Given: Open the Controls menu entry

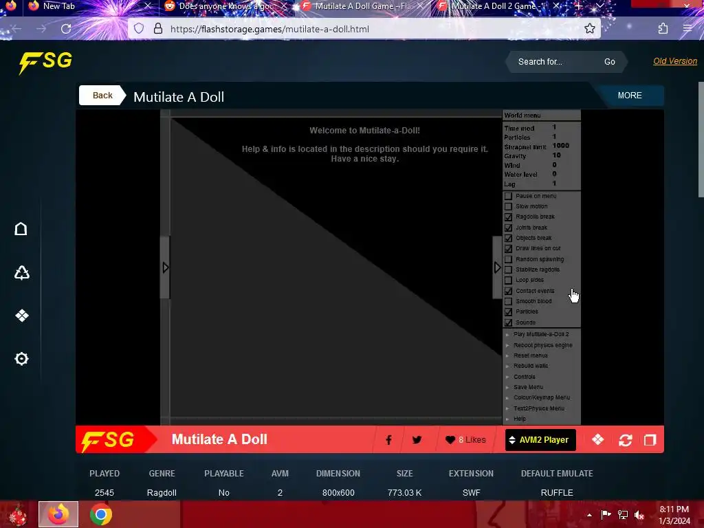Looking at the screenshot, I should coord(524,377).
